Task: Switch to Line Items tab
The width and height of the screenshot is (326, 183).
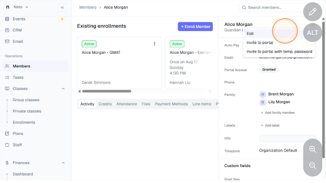Action: [202, 104]
